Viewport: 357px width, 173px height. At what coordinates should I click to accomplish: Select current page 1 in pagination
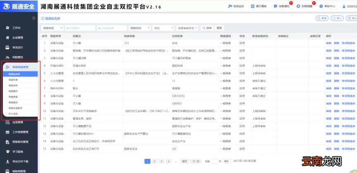pos(148,161)
